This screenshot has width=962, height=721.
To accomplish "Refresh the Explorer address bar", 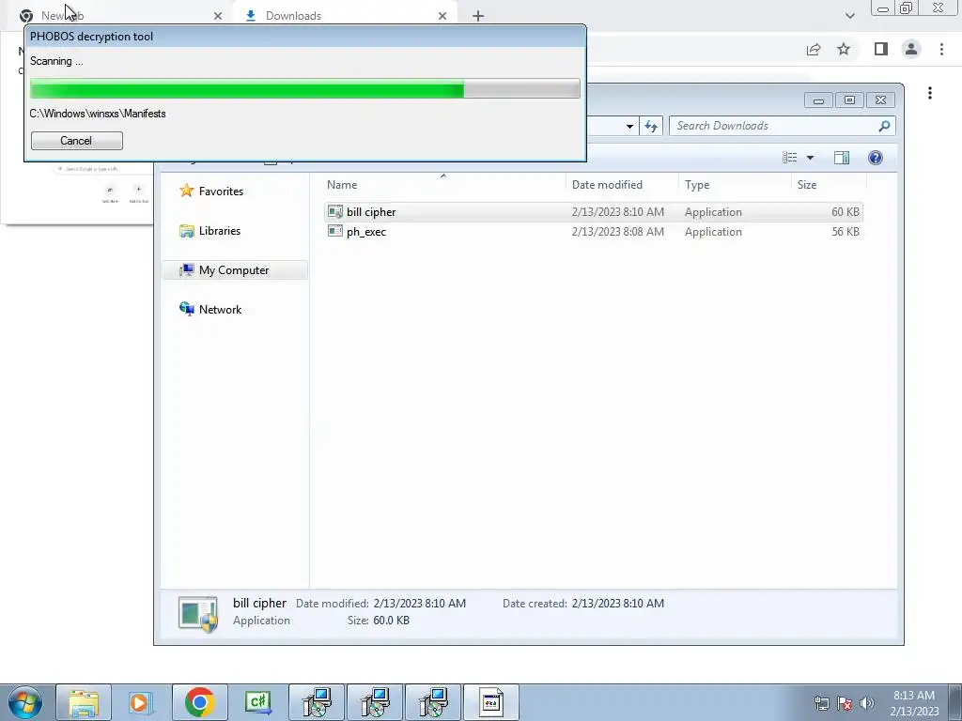I will pyautogui.click(x=651, y=126).
